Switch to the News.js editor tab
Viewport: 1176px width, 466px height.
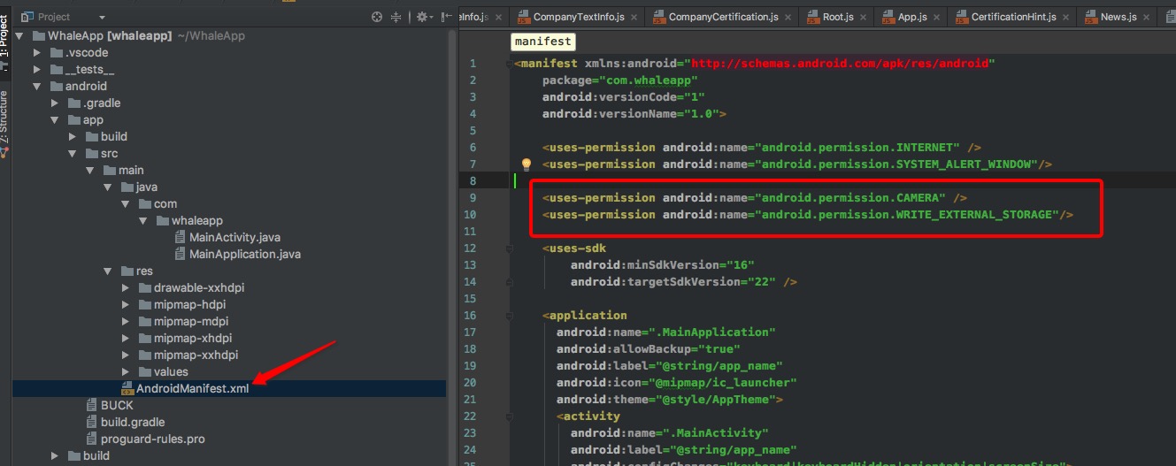(1118, 18)
